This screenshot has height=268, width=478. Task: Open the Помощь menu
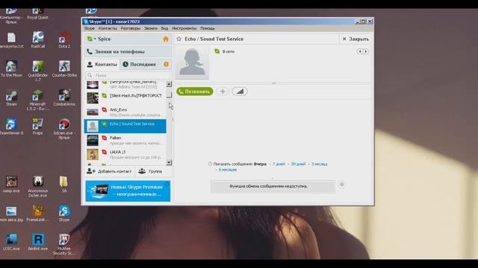click(208, 28)
